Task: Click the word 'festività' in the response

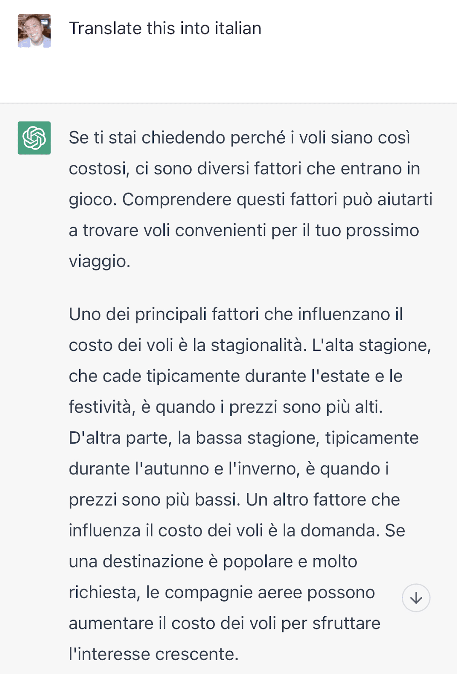Action: click(100, 407)
